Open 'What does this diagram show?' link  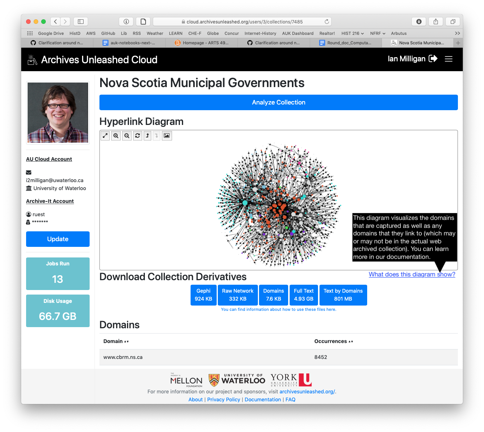(412, 274)
